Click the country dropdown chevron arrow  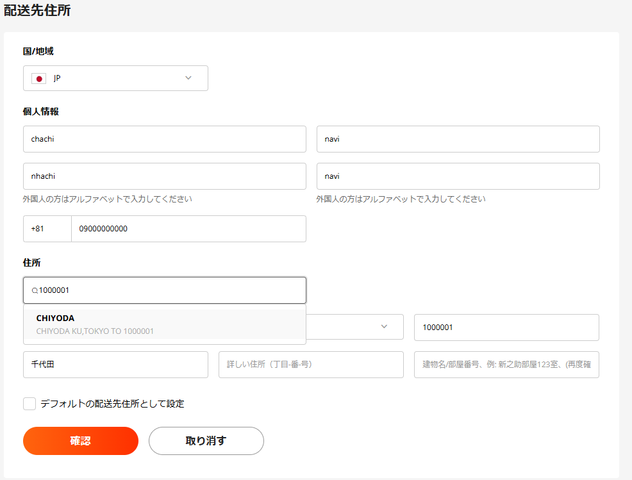point(188,78)
